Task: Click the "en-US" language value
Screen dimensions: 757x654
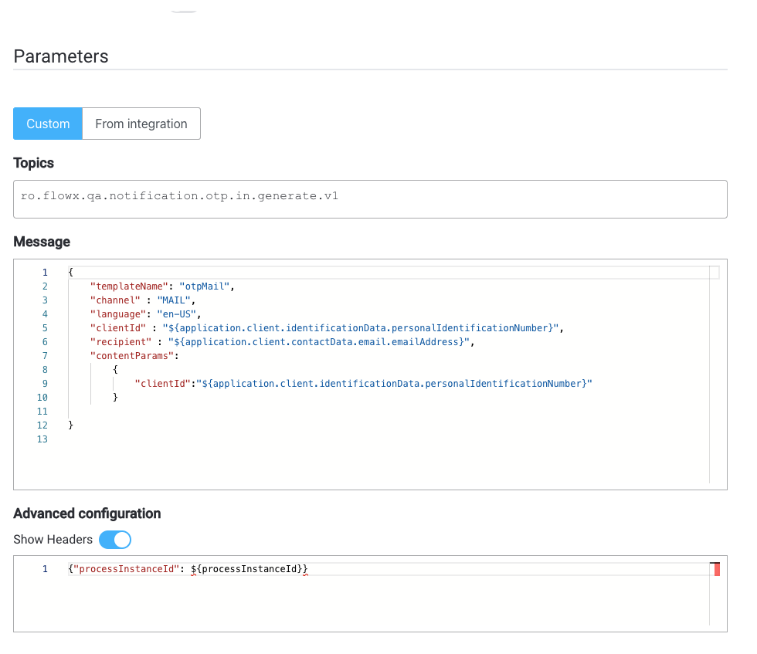Action: (x=176, y=314)
